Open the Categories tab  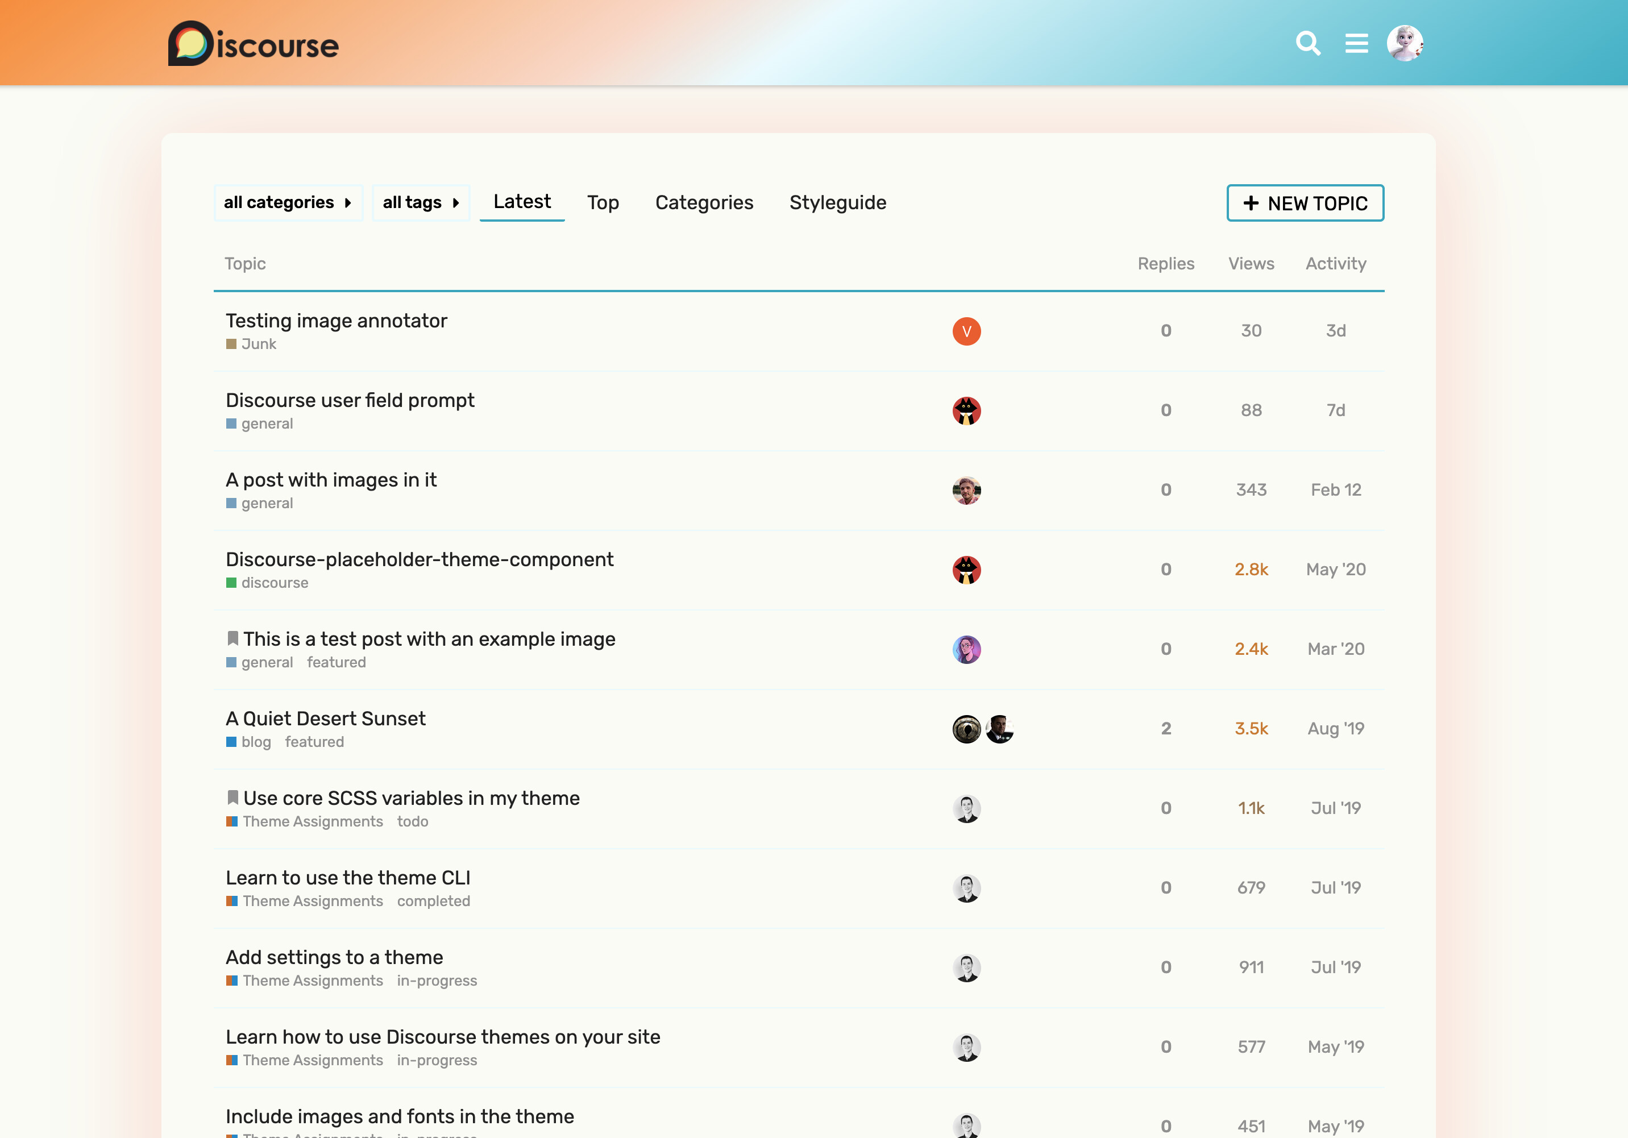coord(703,203)
